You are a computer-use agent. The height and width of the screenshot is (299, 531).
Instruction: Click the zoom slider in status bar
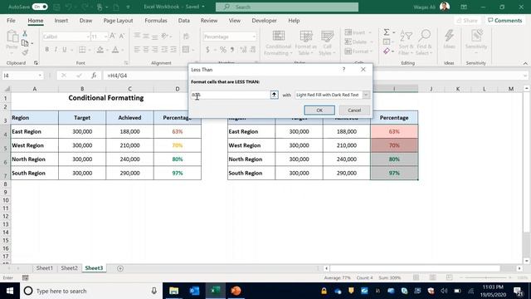(487, 277)
